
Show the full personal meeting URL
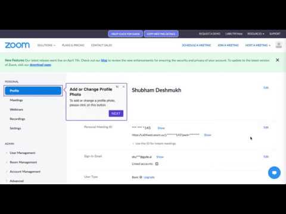207,135
